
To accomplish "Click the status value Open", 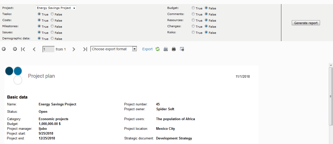I will tap(43, 111).
